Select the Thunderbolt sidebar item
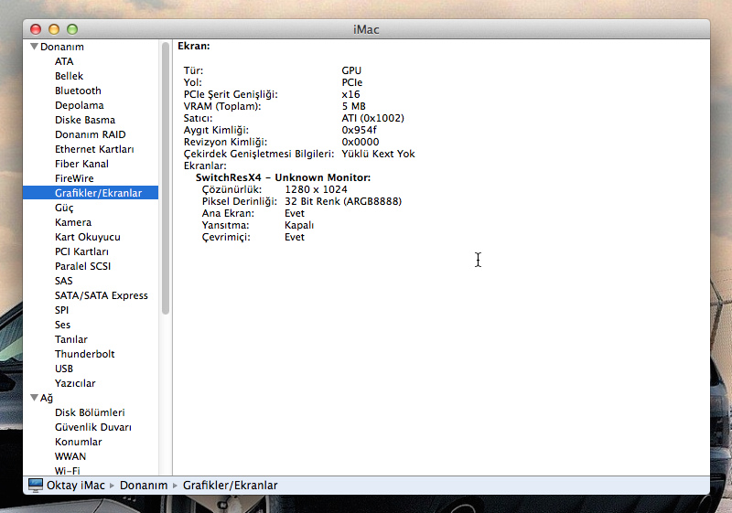 click(84, 354)
